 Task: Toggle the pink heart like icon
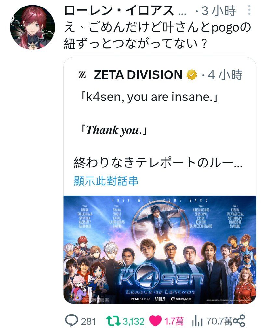tap(155, 321)
